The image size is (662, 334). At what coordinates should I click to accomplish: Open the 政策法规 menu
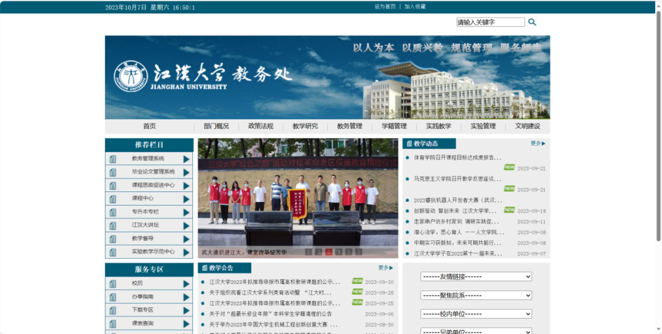tap(261, 126)
